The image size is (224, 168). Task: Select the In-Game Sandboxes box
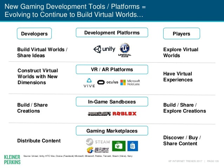(x=112, y=102)
